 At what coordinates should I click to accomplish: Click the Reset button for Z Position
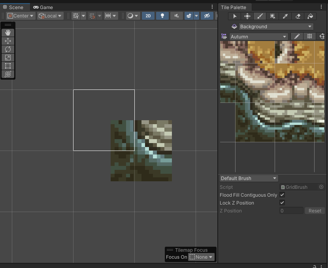315,210
